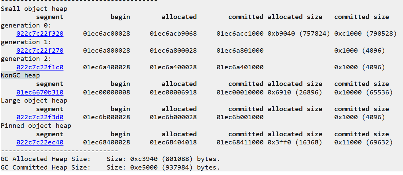Click generation 0 allocated size 0xb9040 (757824)
Image resolution: width=403 pixels, height=175 pixels.
coord(299,34)
